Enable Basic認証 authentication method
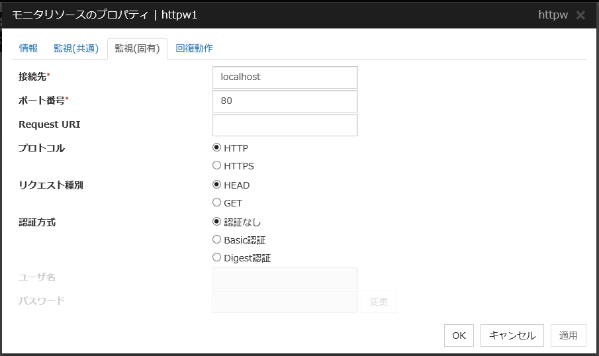This screenshot has width=599, height=356. [x=216, y=240]
